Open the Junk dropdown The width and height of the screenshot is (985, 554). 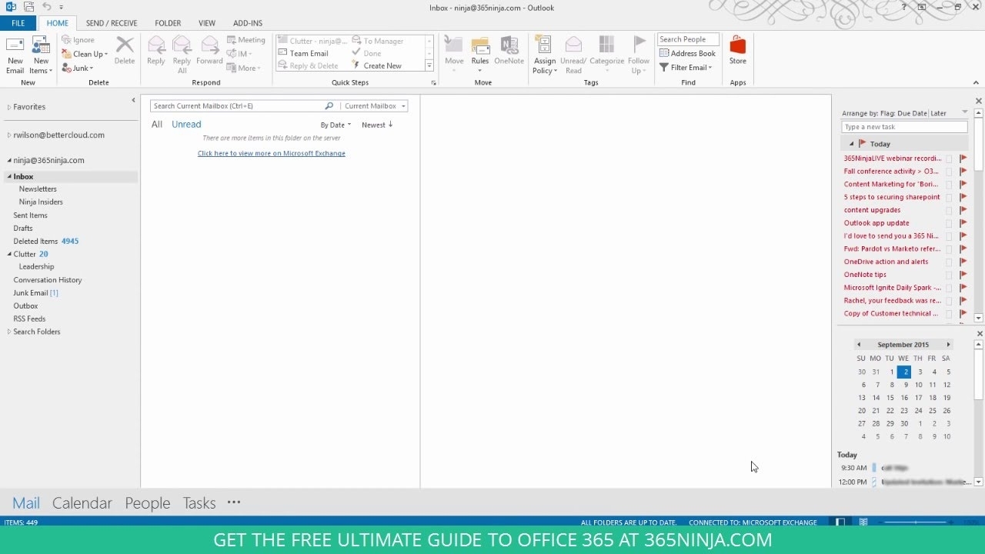(78, 68)
